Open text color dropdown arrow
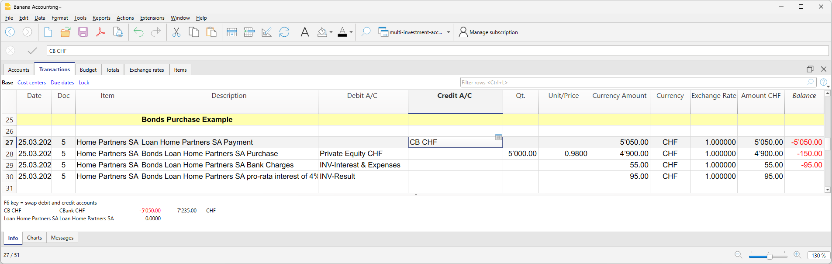This screenshot has height=264, width=832. click(351, 32)
